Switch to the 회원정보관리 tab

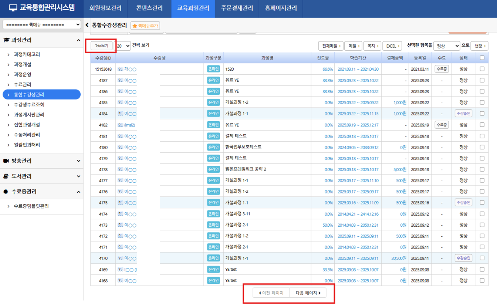[105, 8]
